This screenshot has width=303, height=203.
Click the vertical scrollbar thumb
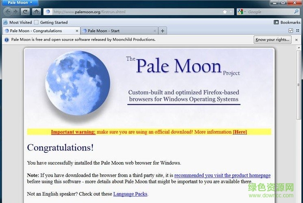click(299, 85)
